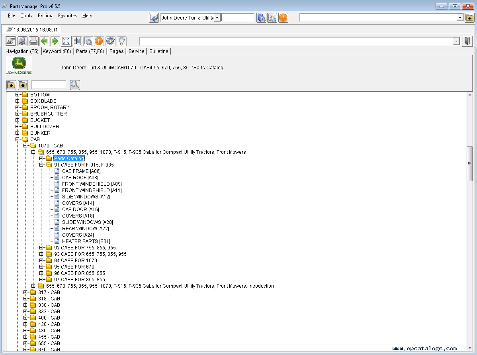Go forward with the green right arrow

[x=55, y=41]
